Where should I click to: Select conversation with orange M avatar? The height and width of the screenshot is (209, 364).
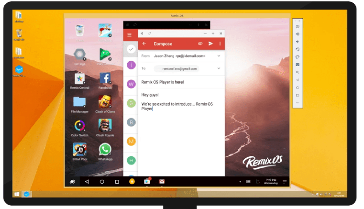click(131, 141)
